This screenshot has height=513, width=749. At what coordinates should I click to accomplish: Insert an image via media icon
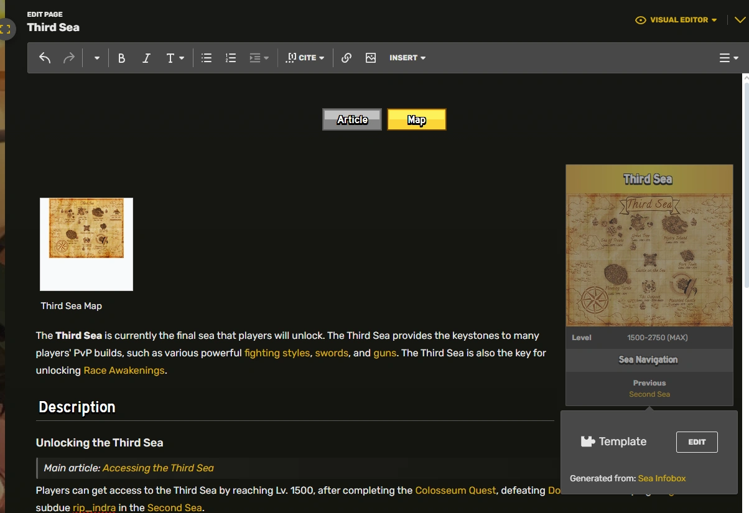click(371, 58)
